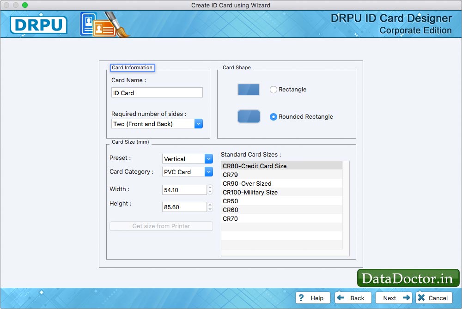The image size is (462, 309).
Task: Click the green zoom window button
Action: click(25, 5)
